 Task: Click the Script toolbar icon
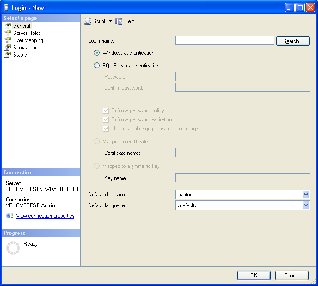pyautogui.click(x=88, y=21)
